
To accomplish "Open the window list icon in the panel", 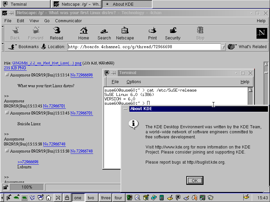I will (40, 198).
